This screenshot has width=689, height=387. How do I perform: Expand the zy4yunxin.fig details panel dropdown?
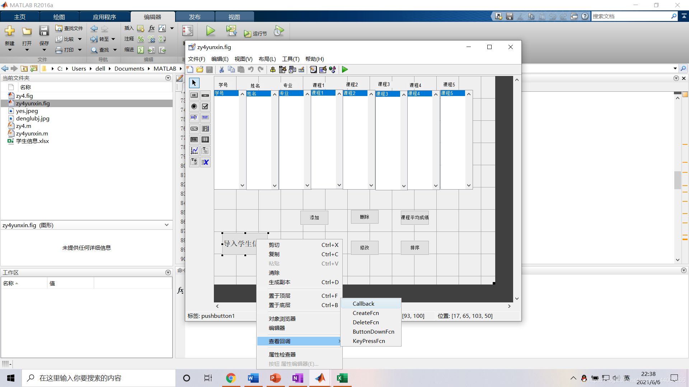point(167,225)
